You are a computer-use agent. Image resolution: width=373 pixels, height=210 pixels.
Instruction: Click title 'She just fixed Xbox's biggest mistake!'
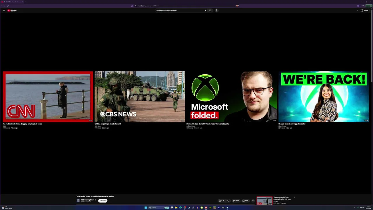(292, 124)
